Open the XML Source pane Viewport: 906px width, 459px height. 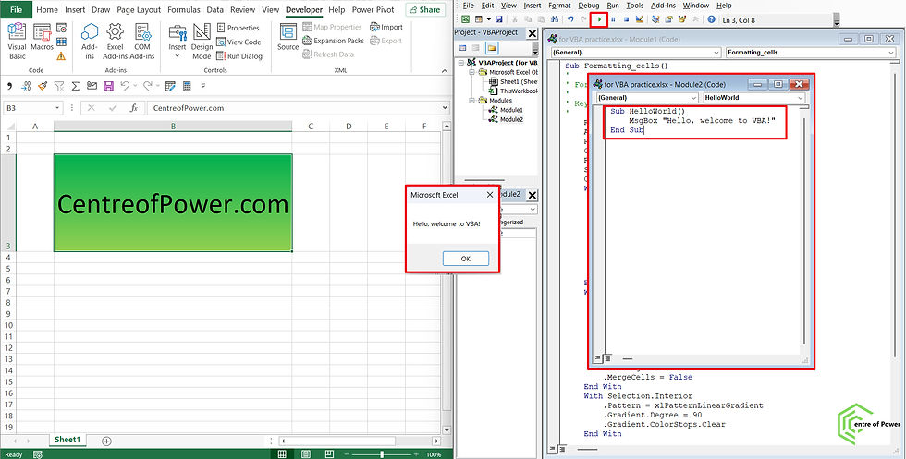click(x=288, y=38)
